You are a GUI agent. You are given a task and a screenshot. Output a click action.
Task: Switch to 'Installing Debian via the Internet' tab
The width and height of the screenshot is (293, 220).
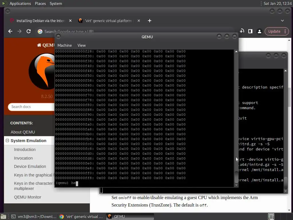pos(41,21)
